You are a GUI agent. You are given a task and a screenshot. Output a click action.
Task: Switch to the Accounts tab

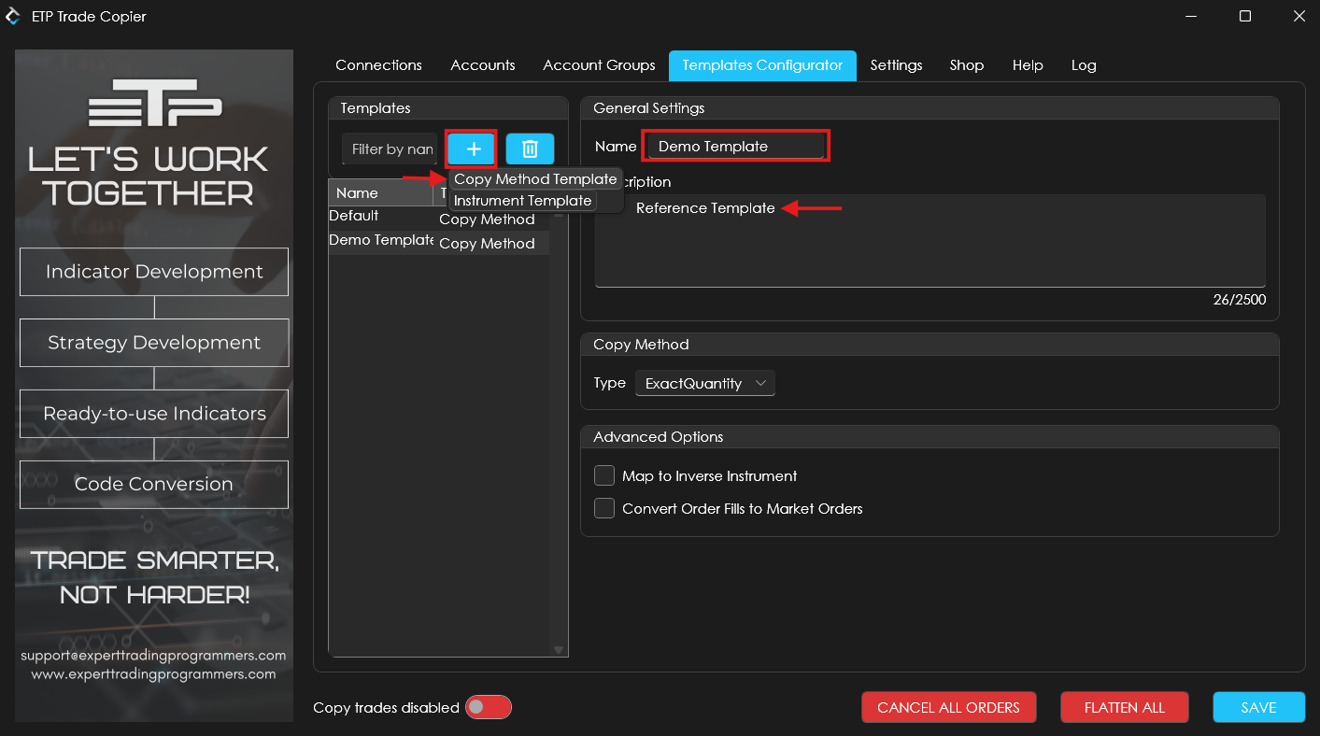click(482, 65)
